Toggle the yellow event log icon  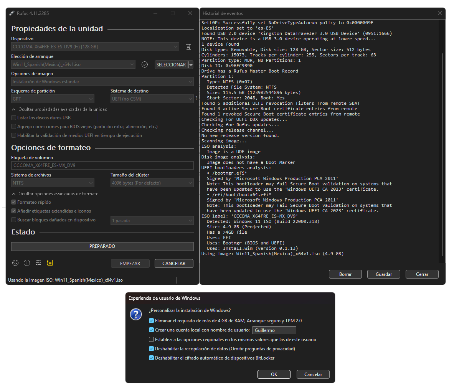(50, 263)
